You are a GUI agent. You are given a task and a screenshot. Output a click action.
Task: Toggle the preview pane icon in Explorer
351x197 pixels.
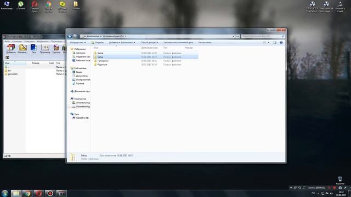pos(275,43)
